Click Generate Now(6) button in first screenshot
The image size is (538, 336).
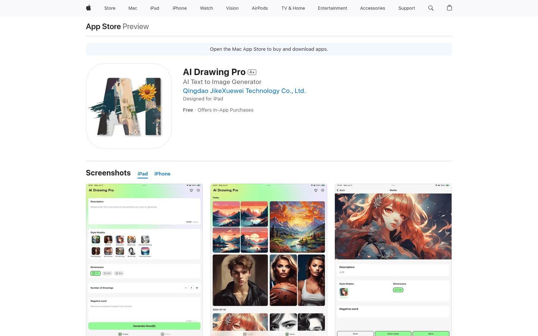click(x=144, y=326)
